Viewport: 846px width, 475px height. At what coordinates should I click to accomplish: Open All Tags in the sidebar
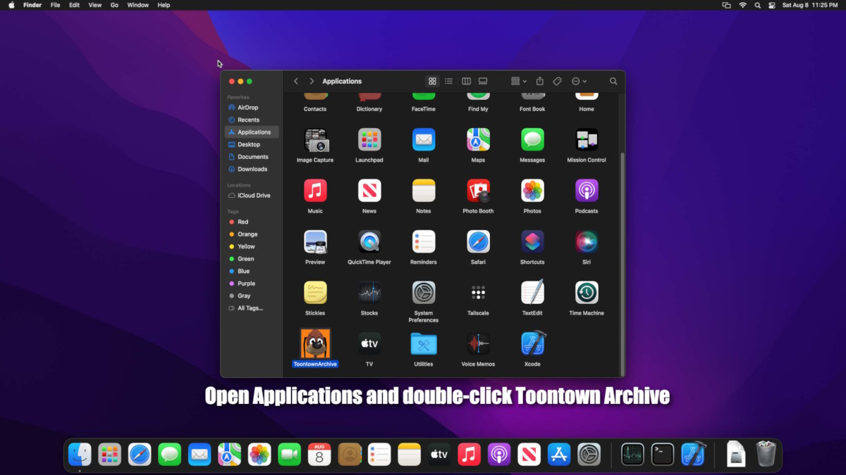click(252, 308)
